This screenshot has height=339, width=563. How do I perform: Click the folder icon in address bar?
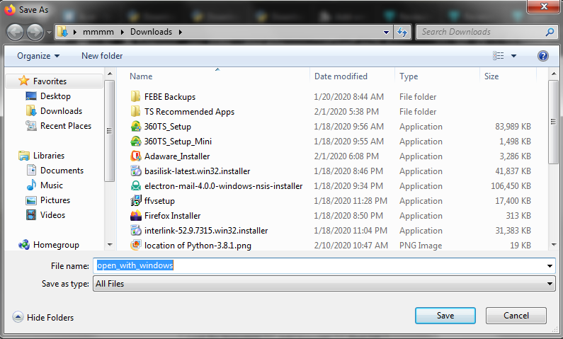click(x=63, y=32)
